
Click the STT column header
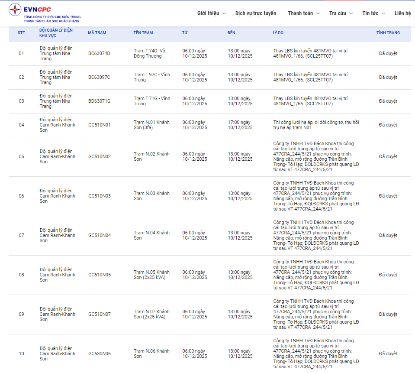[x=21, y=33]
